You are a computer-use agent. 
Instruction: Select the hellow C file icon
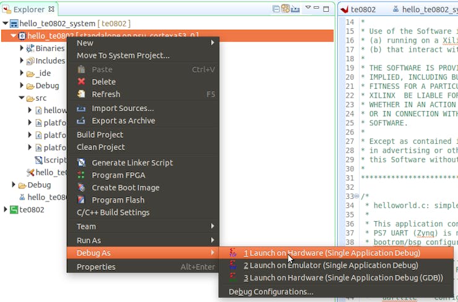38,111
